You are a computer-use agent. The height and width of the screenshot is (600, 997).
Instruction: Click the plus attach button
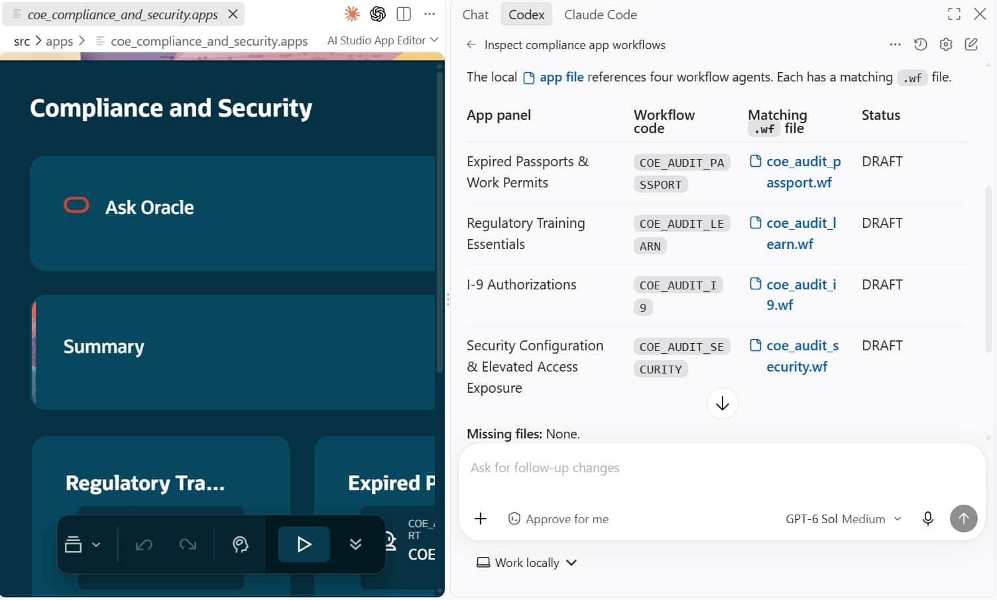[x=481, y=519]
